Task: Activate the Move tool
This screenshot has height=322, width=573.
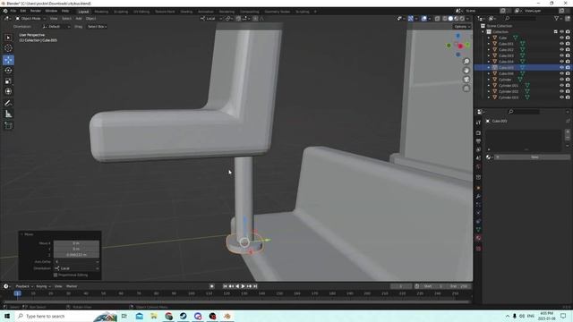Action: tap(8, 60)
